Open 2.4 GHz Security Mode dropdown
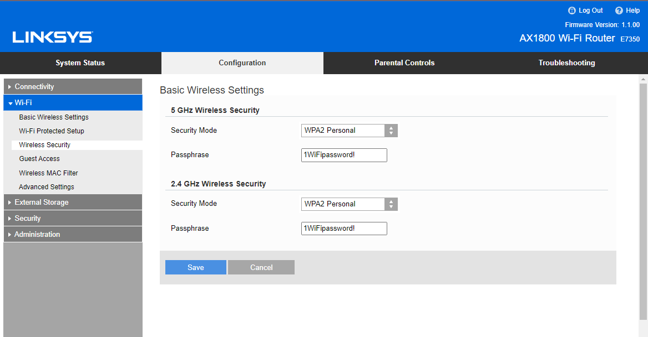This screenshot has width=648, height=337. point(349,204)
